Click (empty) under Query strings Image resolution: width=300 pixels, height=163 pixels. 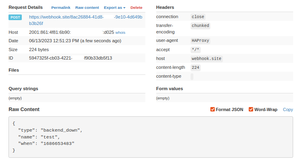pyautogui.click(x=15, y=98)
